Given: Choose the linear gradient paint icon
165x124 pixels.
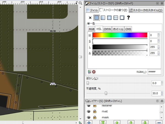Looking at the screenshot, I should (103, 18).
